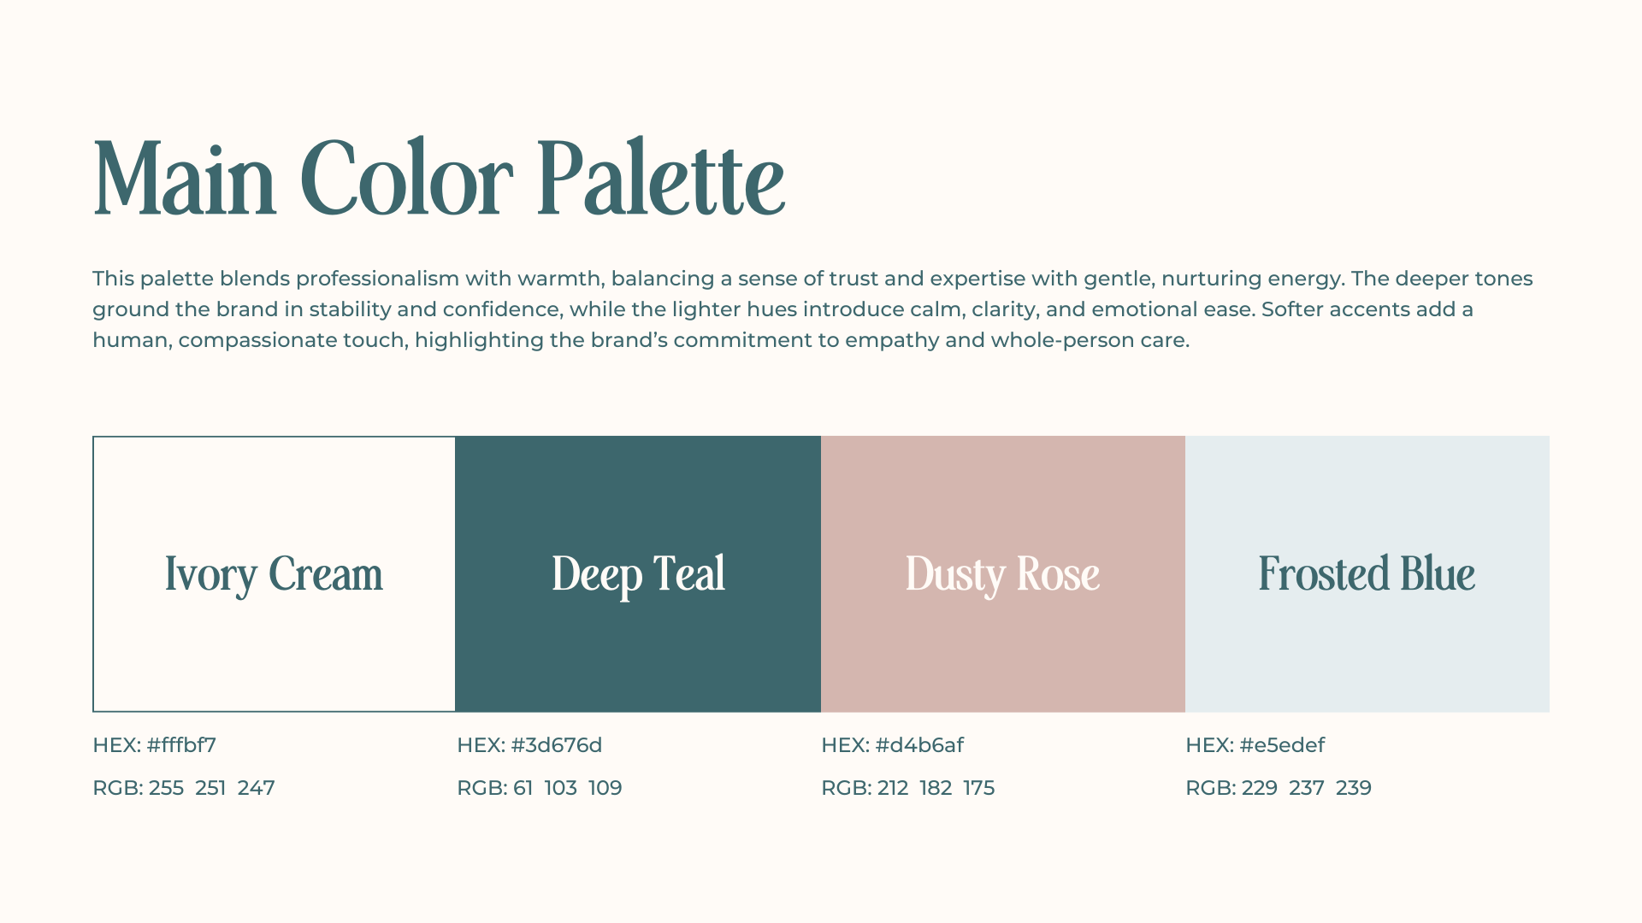Pick the Dusty Rose color block
This screenshot has height=923, width=1642.
[x=1003, y=573]
